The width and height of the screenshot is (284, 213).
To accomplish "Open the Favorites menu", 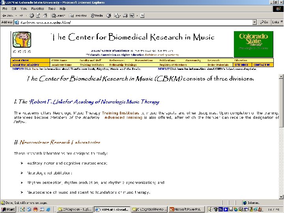I will (x=37, y=9).
